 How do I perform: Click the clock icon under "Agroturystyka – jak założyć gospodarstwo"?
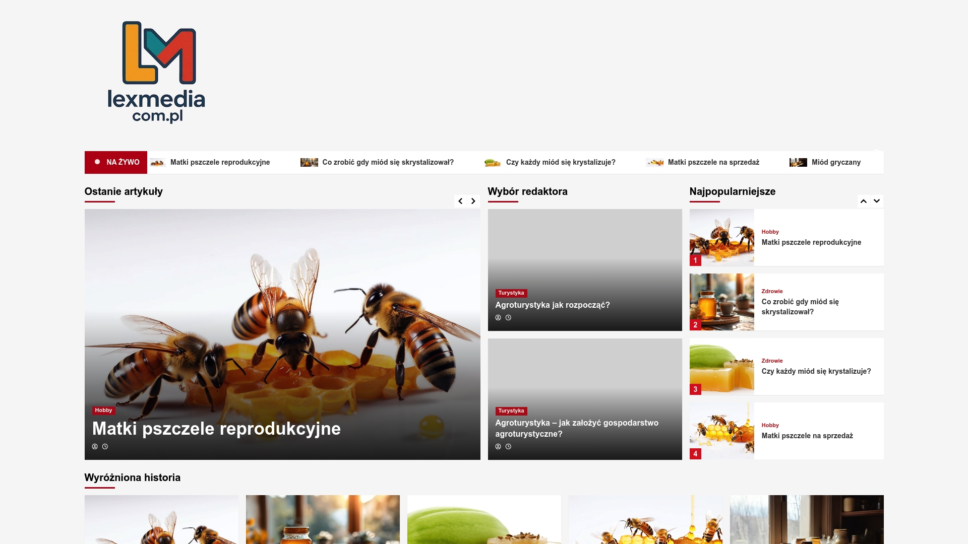point(508,446)
